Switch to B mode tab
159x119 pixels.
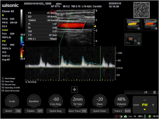pos(153,105)
